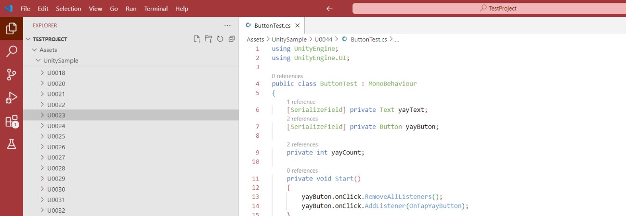The width and height of the screenshot is (626, 216).
Task: Expand the U0023 folder
Action: click(130, 115)
